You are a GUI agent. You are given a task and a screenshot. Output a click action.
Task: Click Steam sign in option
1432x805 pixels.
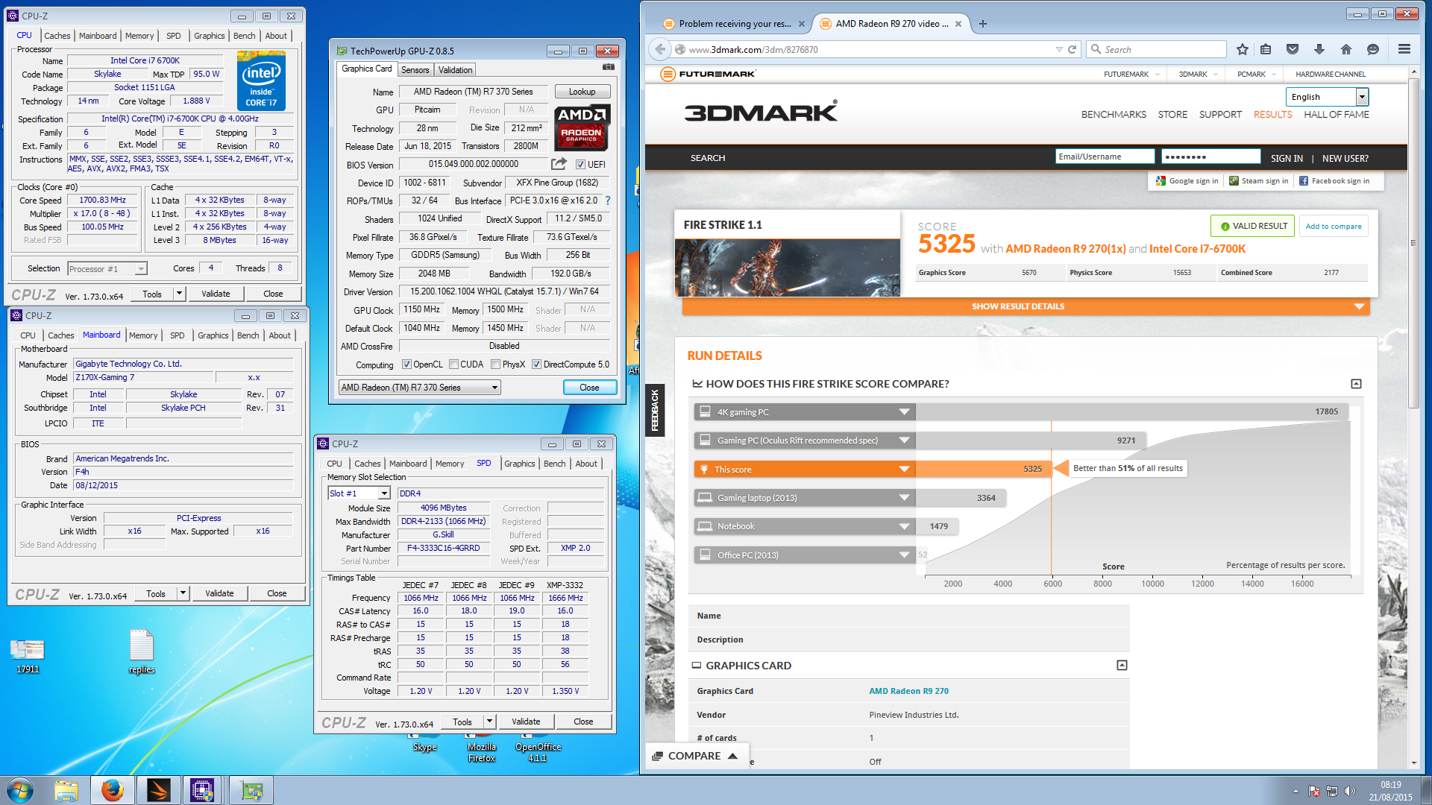point(1259,181)
